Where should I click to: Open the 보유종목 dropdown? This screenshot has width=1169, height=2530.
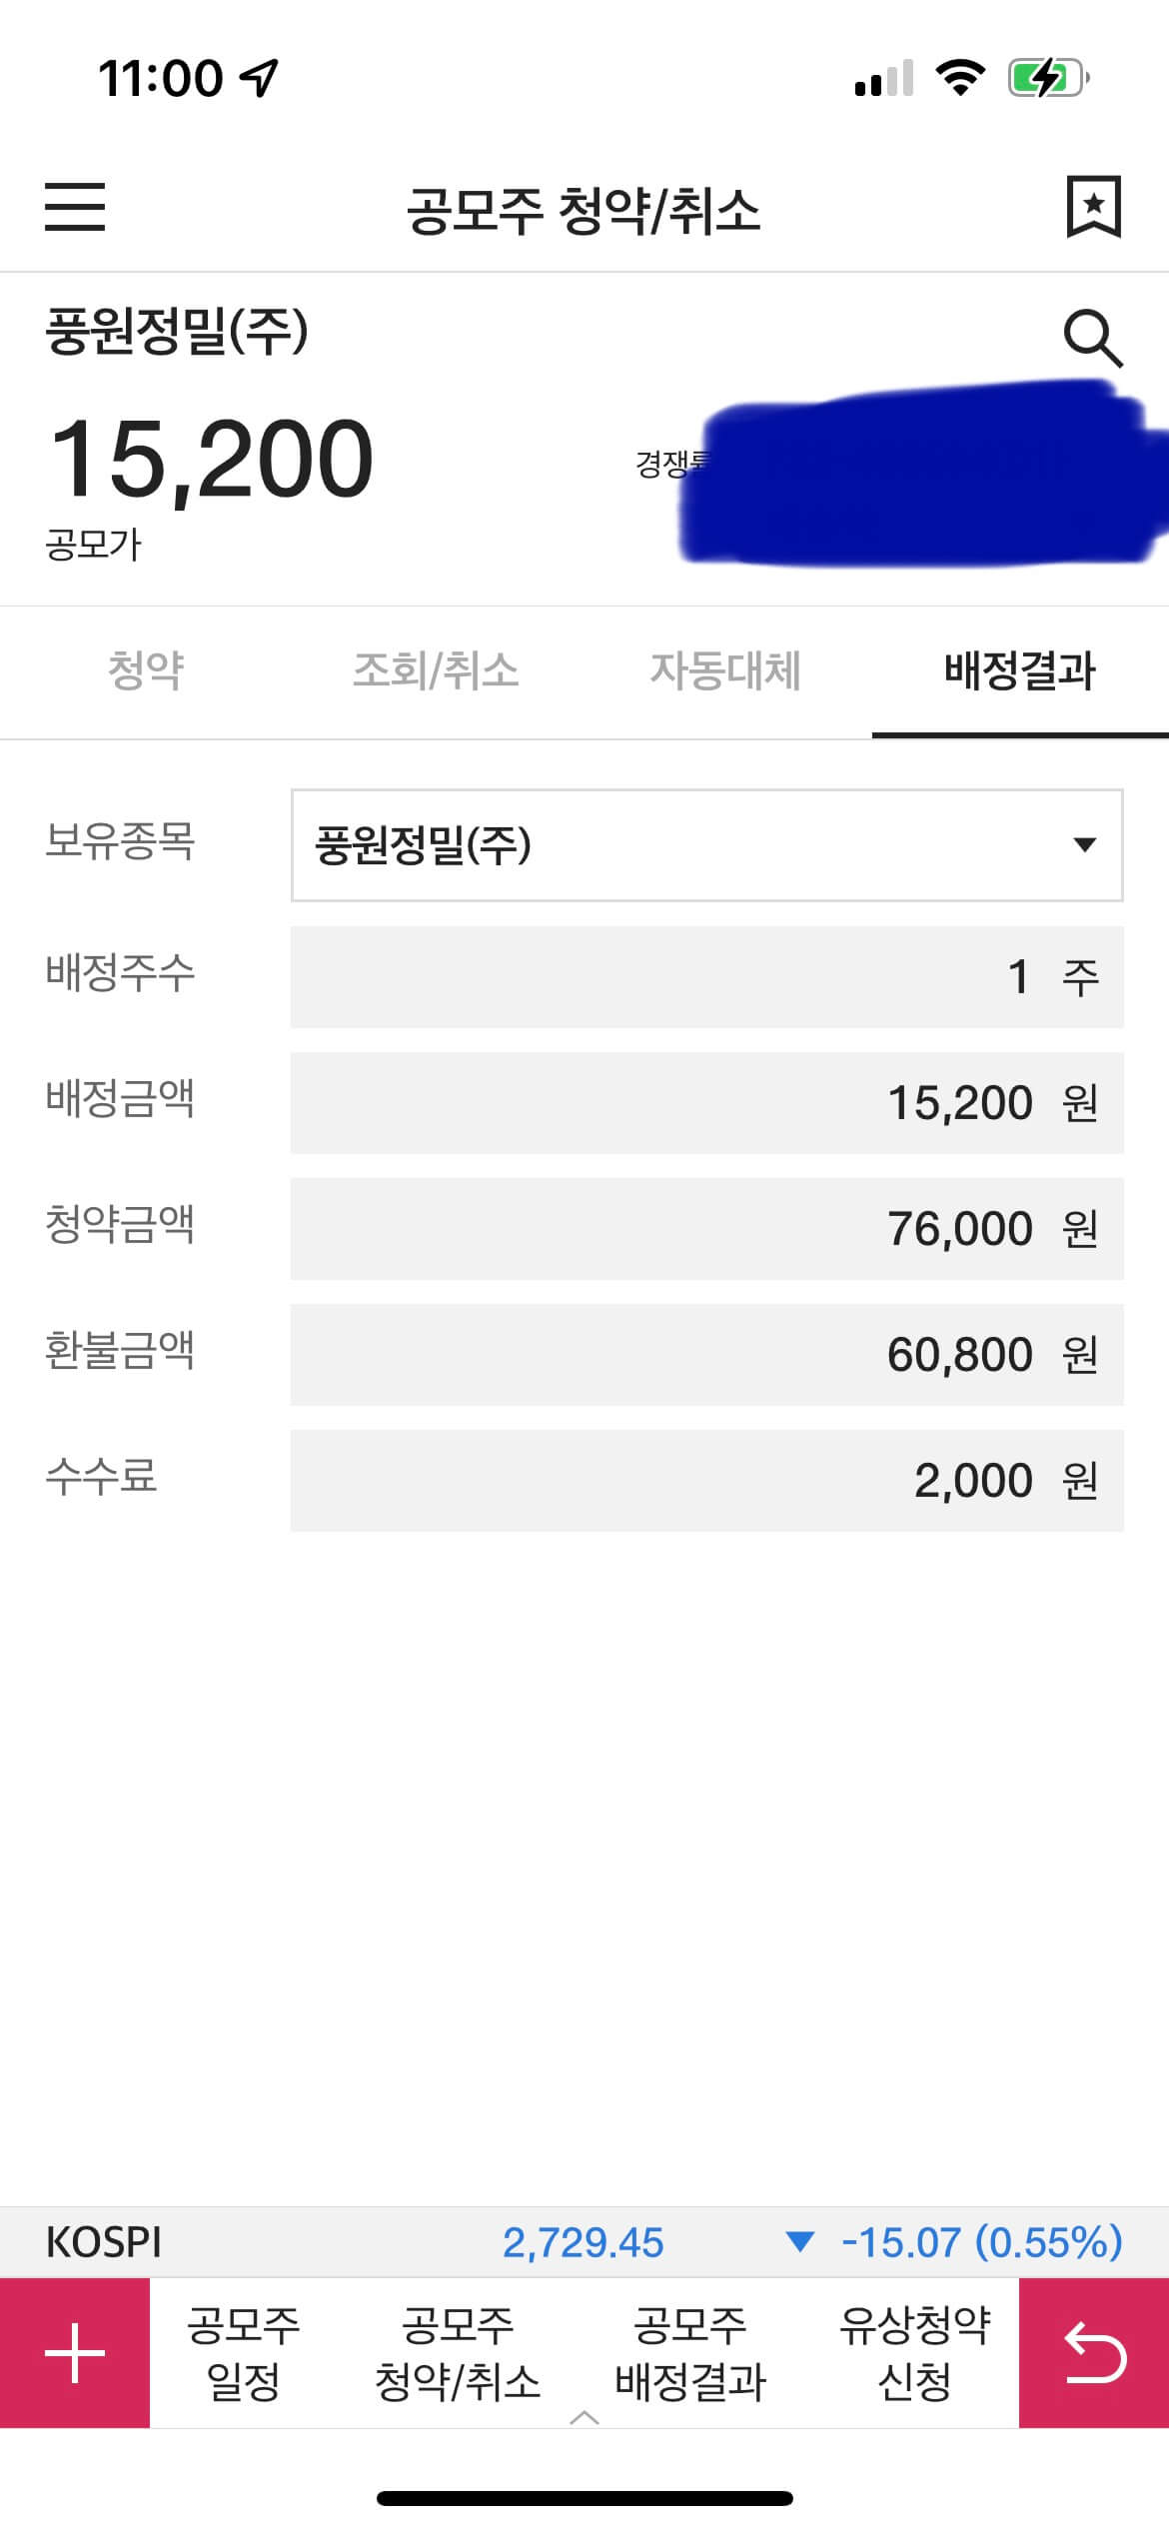[x=706, y=845]
